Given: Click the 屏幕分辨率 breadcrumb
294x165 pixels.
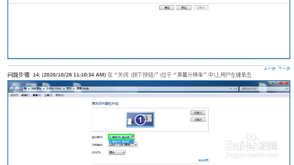Looking at the screenshot, I should click(83, 88).
